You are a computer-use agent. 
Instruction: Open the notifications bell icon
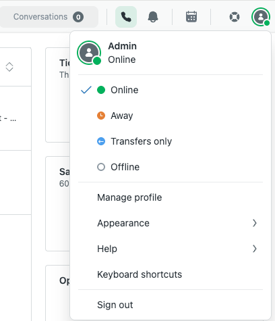tap(153, 17)
